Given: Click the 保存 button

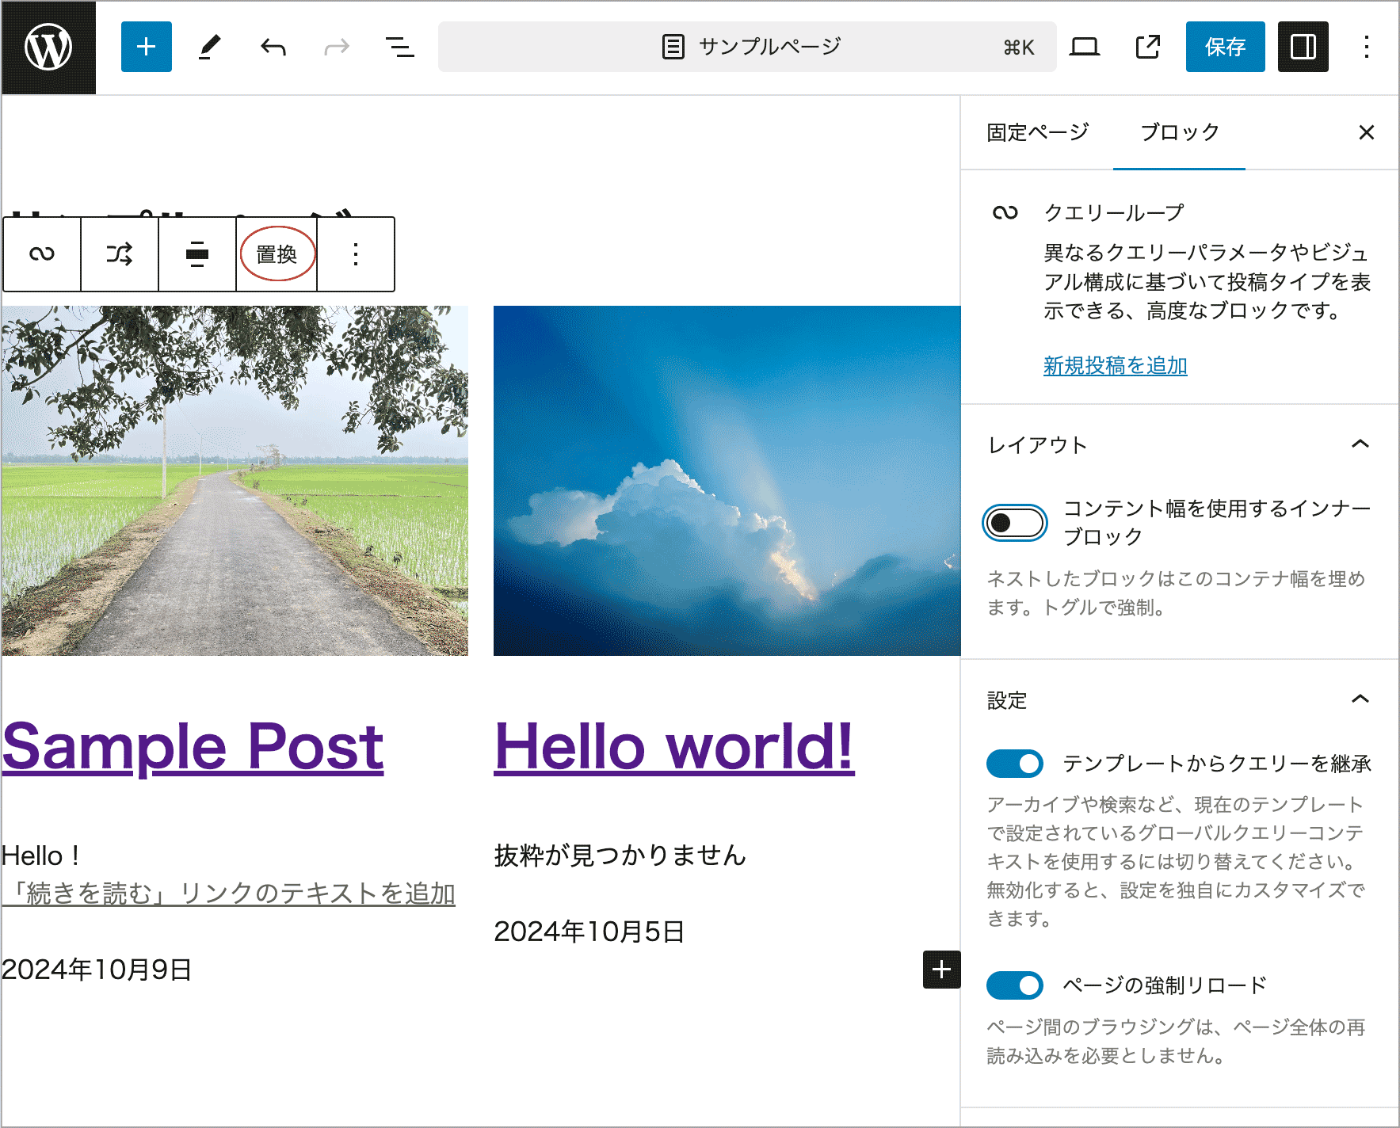Looking at the screenshot, I should click(1225, 48).
